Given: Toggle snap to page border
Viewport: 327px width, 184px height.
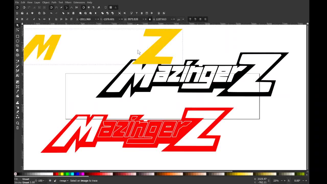Looking at the screenshot, I should point(106,7).
